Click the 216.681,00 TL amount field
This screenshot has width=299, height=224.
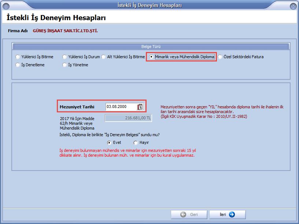click(128, 118)
